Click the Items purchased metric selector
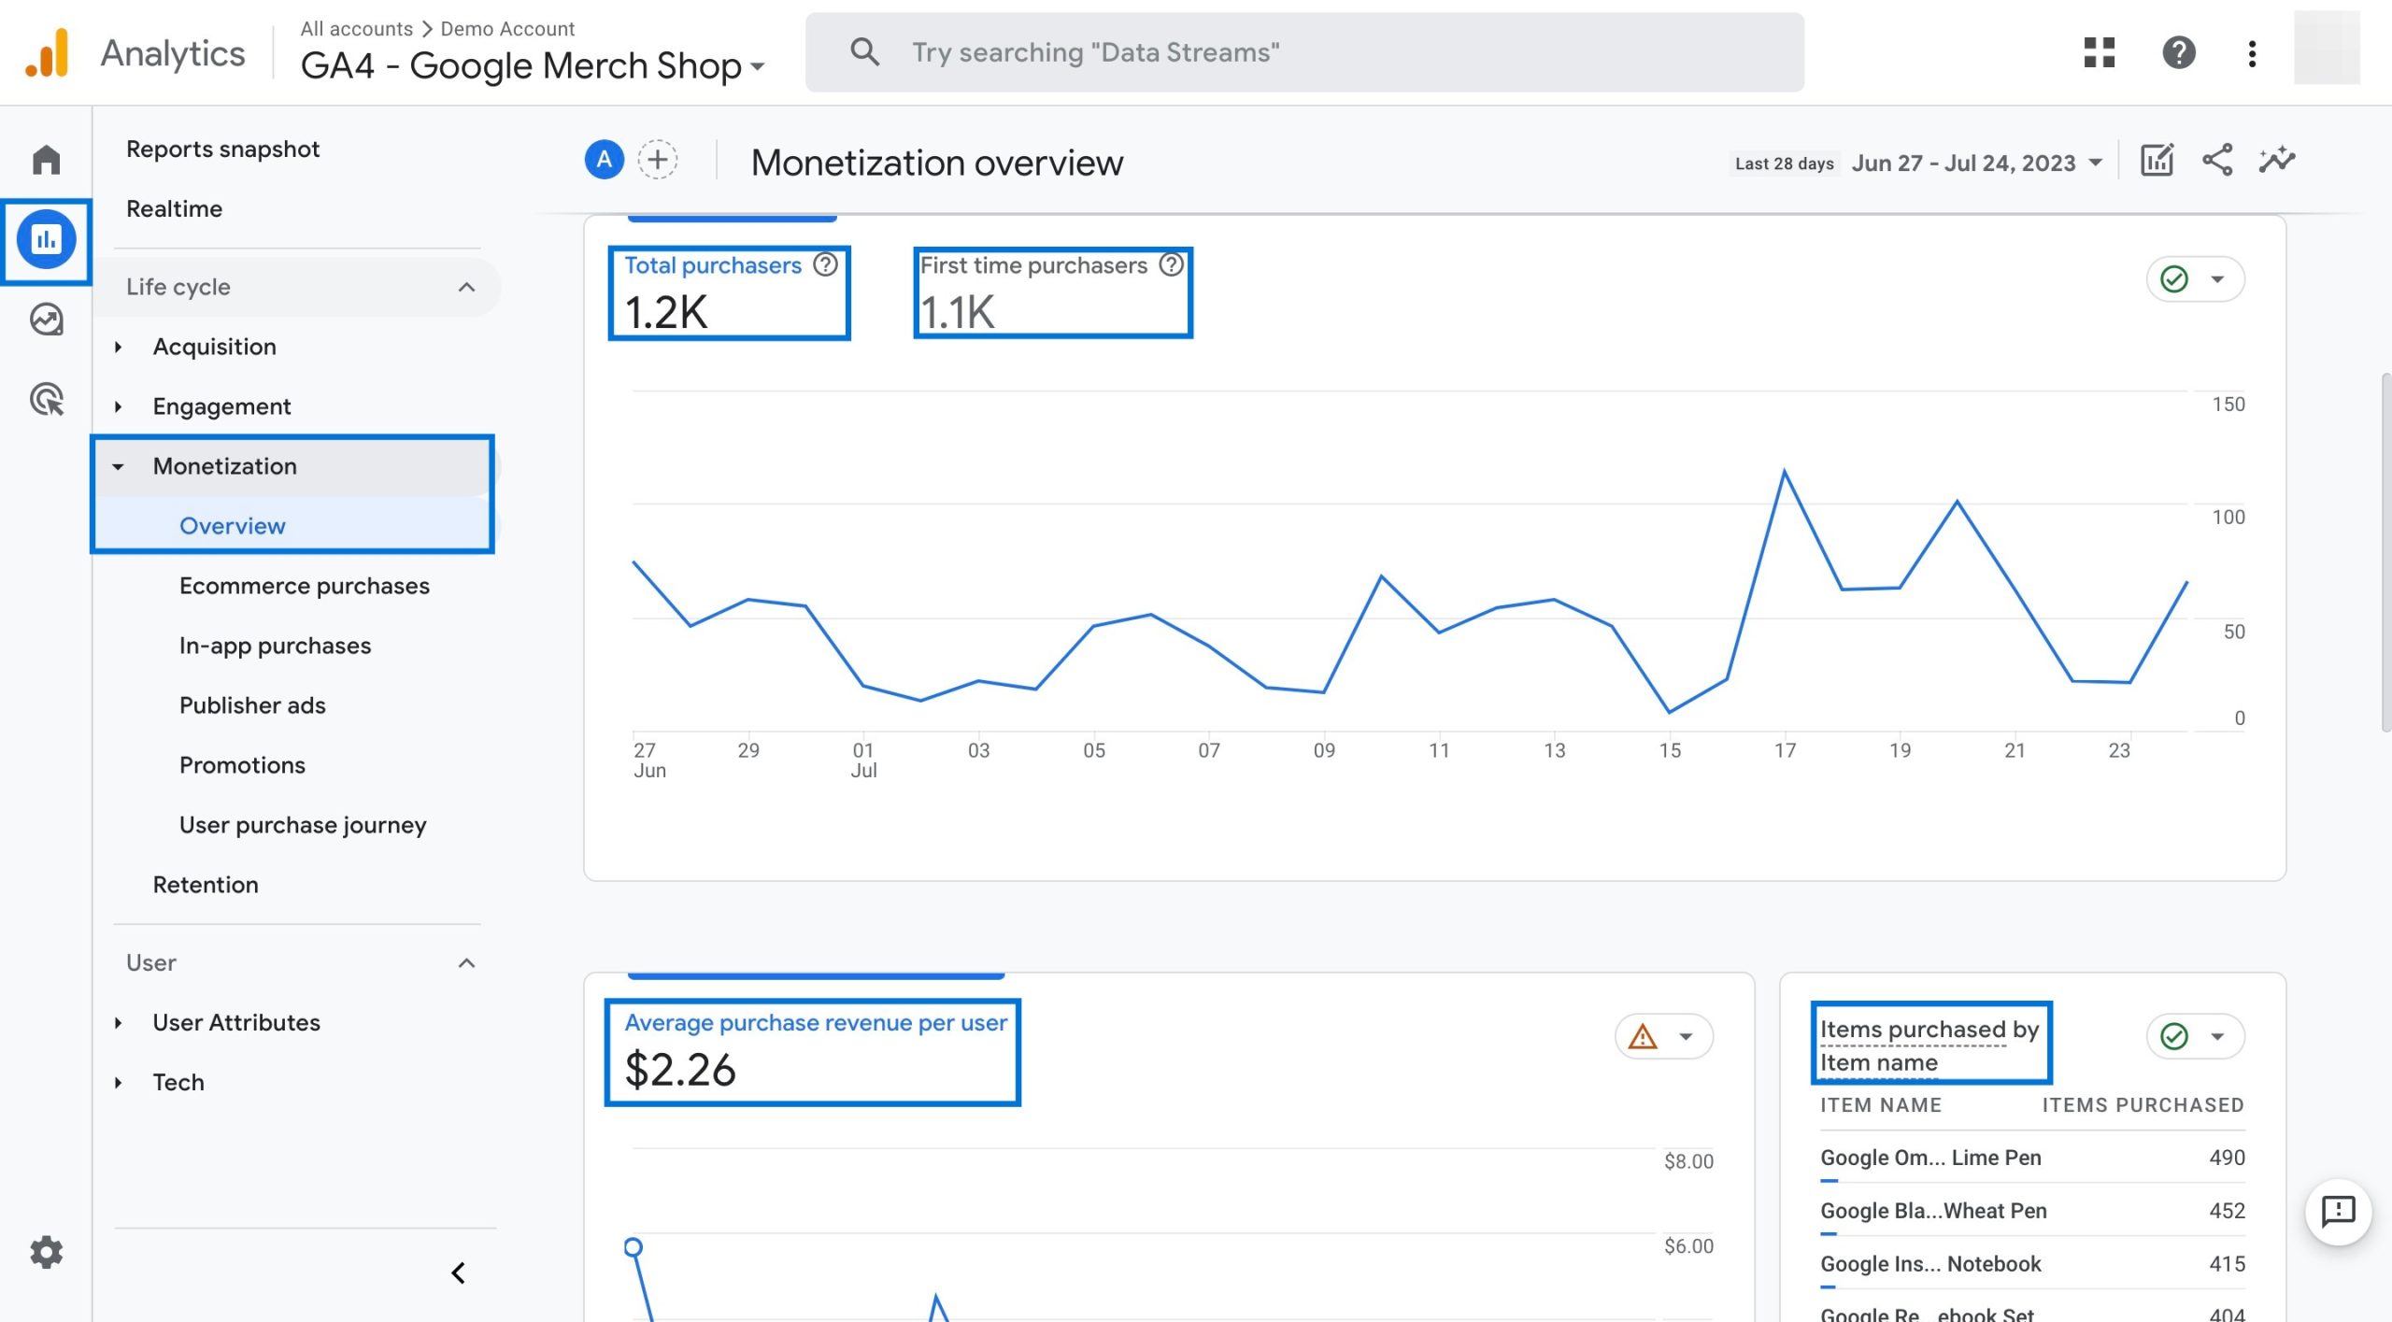2392x1322 pixels. coord(1912,1030)
